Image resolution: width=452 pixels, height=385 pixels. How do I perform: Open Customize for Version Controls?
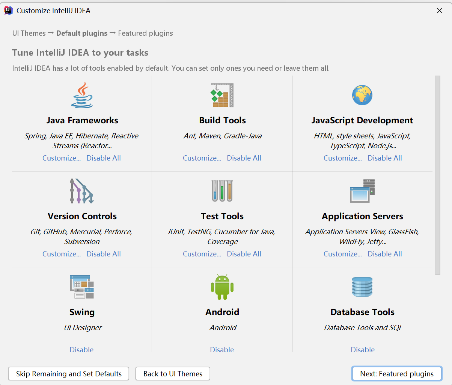point(62,254)
